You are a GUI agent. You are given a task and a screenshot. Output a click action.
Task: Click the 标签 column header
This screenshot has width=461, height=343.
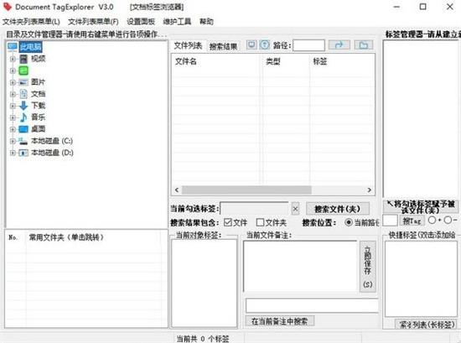pyautogui.click(x=342, y=61)
